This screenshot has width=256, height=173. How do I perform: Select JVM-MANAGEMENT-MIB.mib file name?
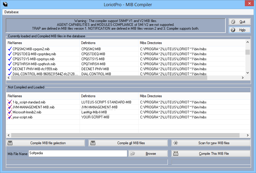coord(34,107)
